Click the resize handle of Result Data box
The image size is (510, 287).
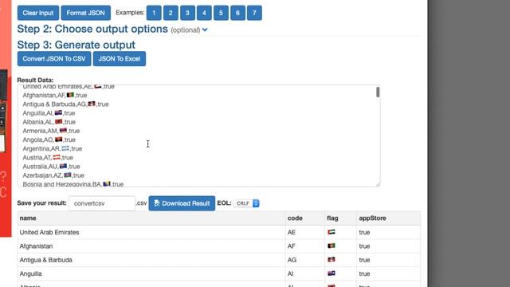378,184
